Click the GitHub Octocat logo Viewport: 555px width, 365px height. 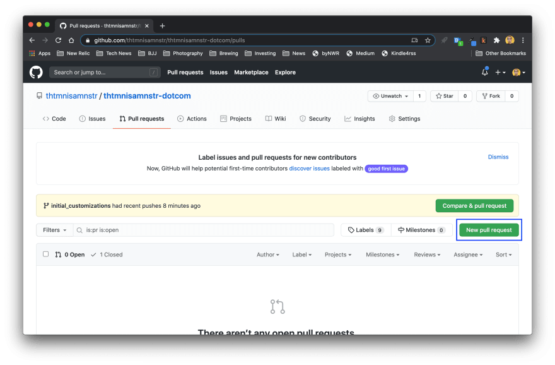click(37, 72)
